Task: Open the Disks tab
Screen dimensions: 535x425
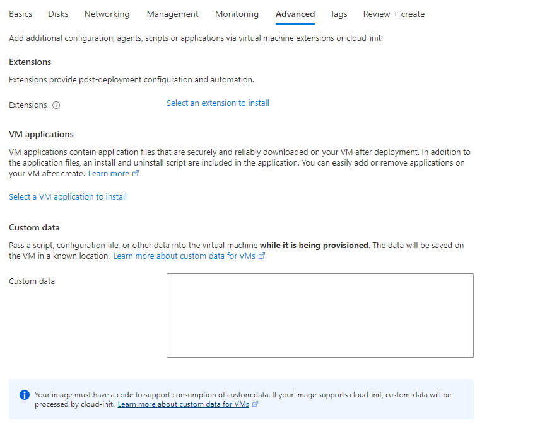Action: coord(58,14)
